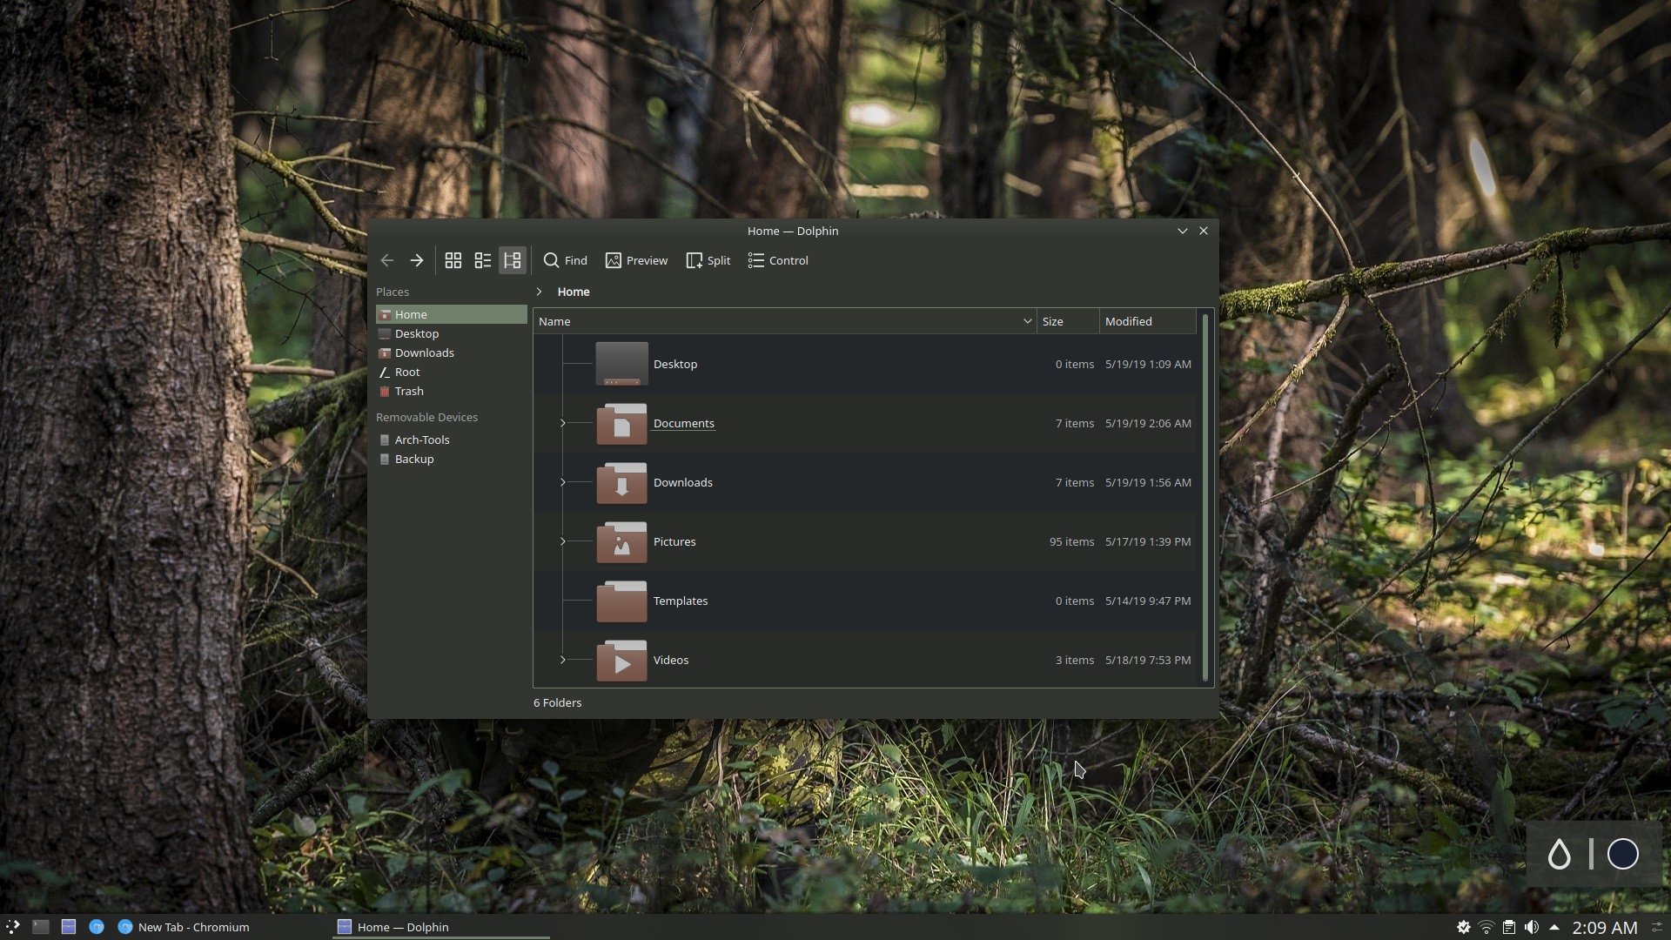Click the 2:09 AM clock
The image size is (1671, 940).
click(1605, 928)
